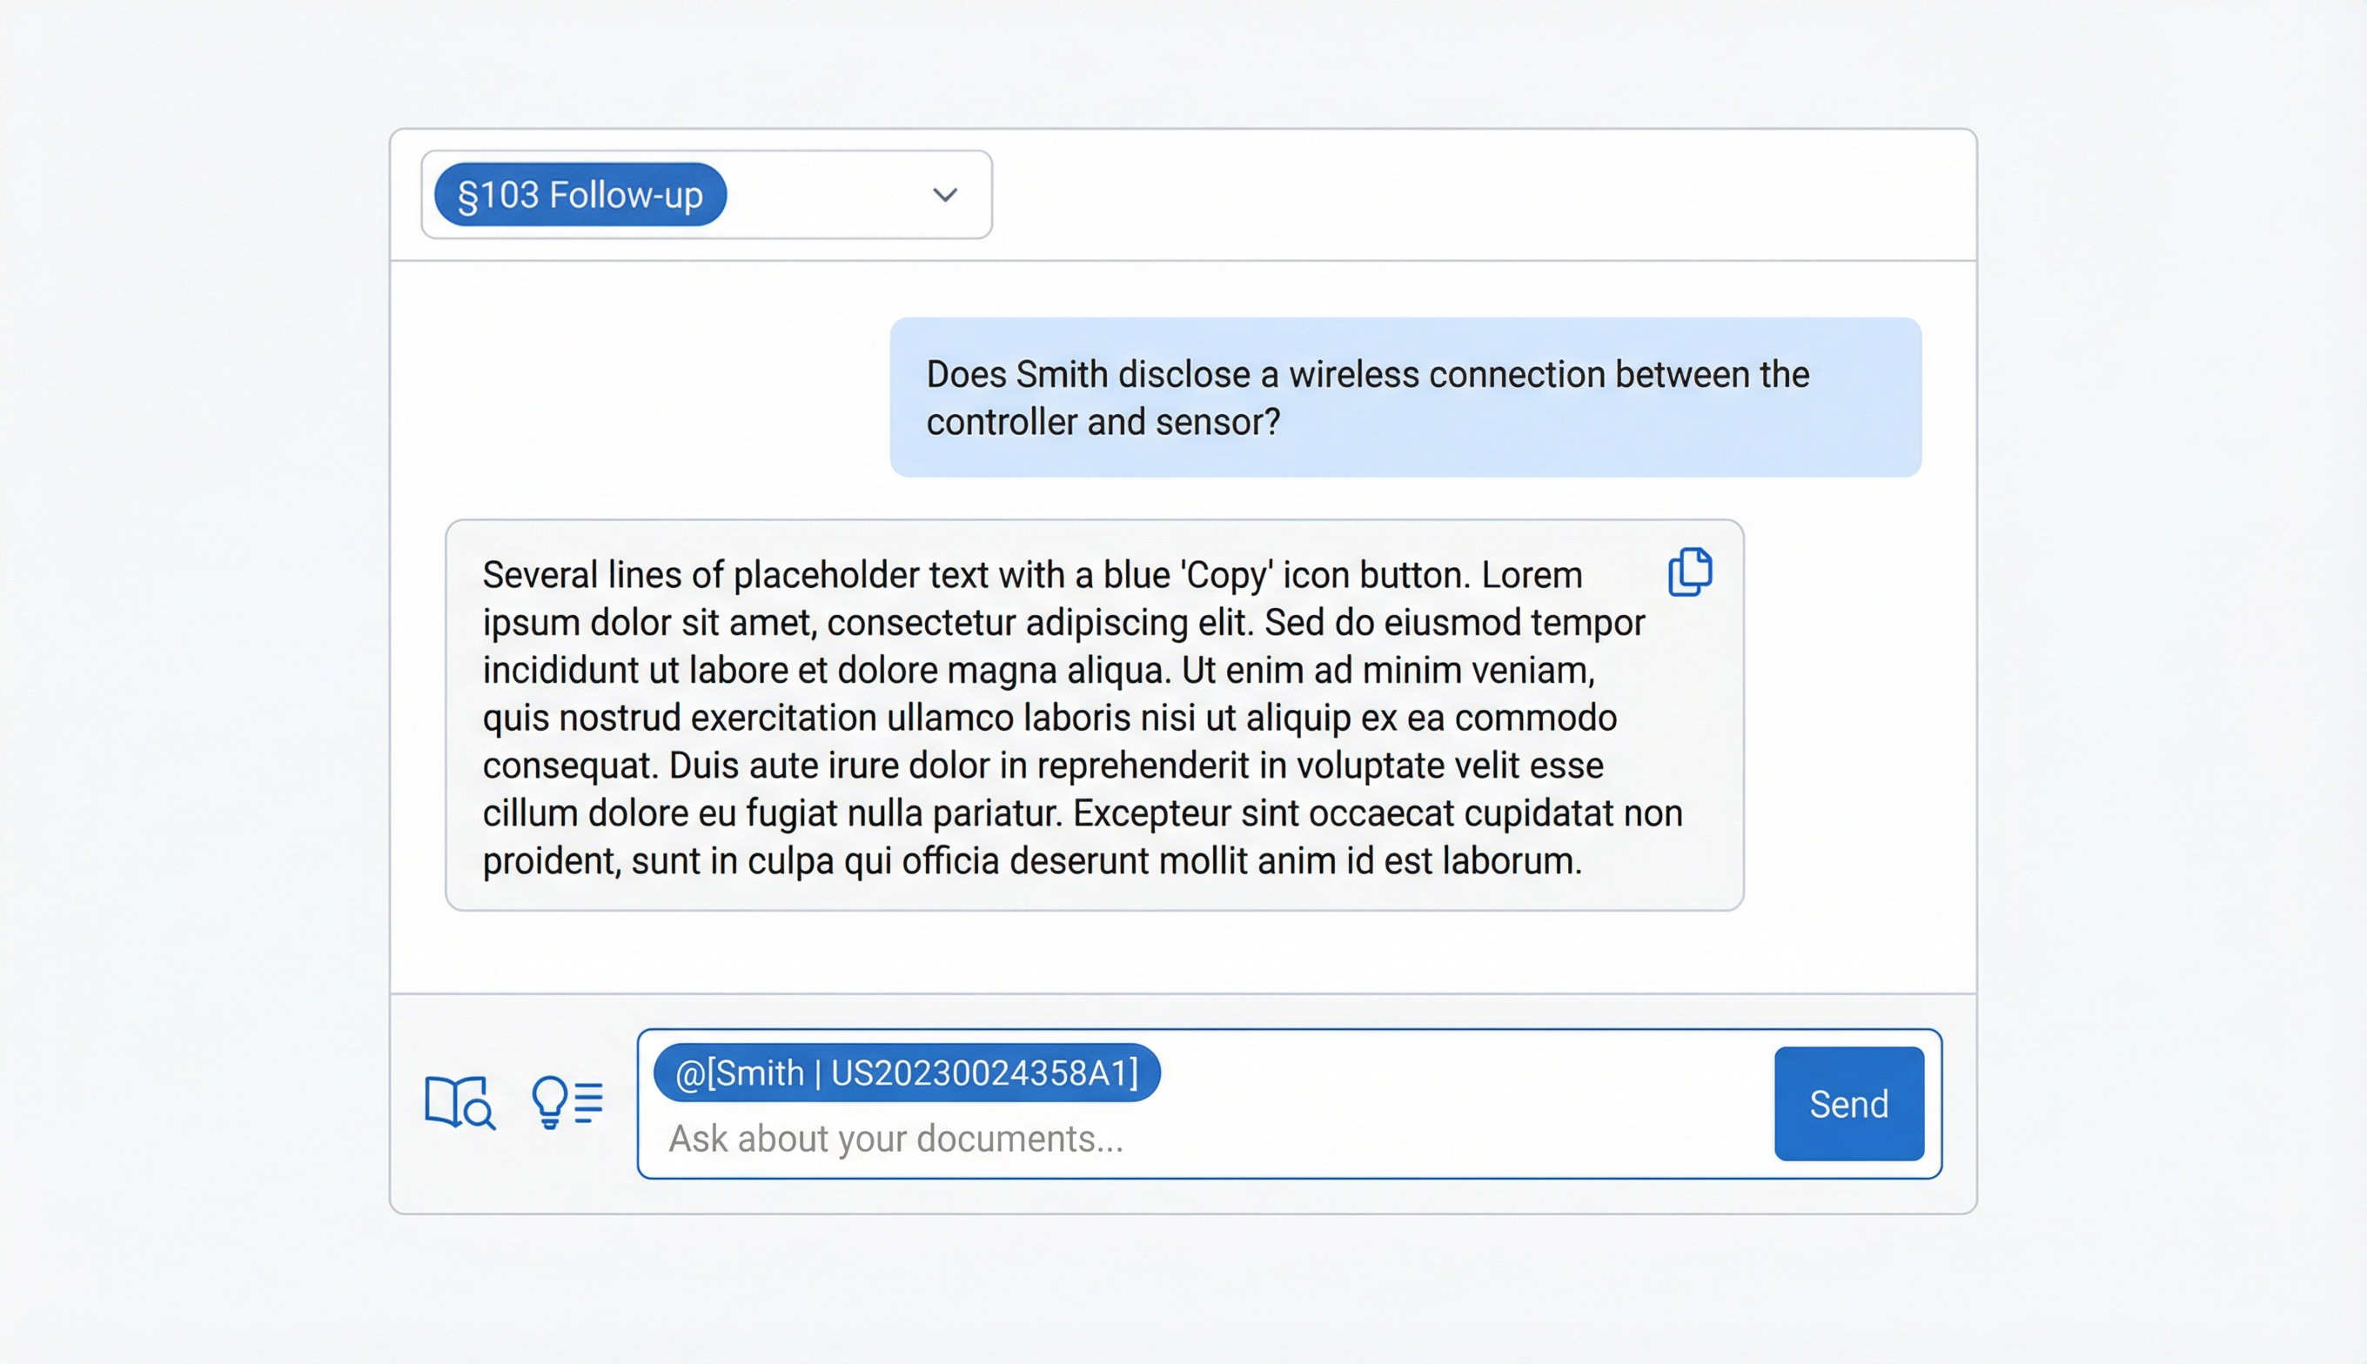Click the Send button
Screen dimensions: 2367x1364
(1847, 1103)
